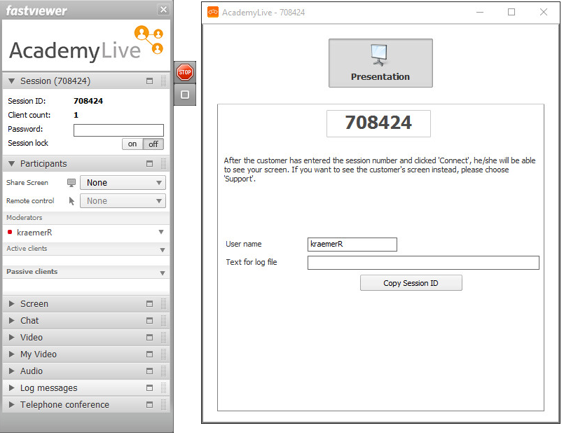
Task: Click the red STOP sign icon
Action: coord(184,71)
